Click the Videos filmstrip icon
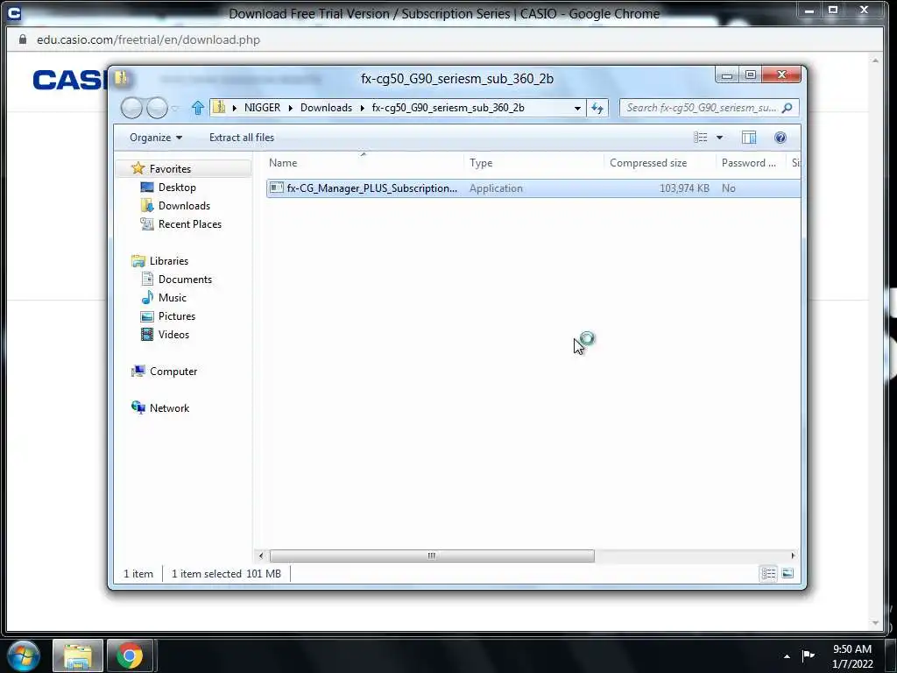This screenshot has width=897, height=673. point(147,334)
